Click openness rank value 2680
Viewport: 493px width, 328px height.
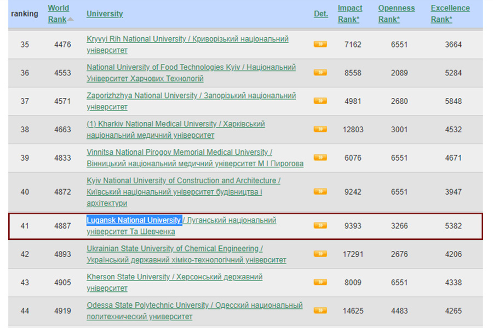coord(399,101)
